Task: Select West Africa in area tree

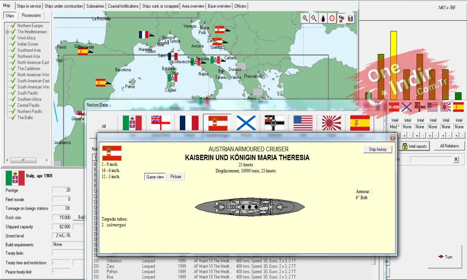Action: pos(26,38)
